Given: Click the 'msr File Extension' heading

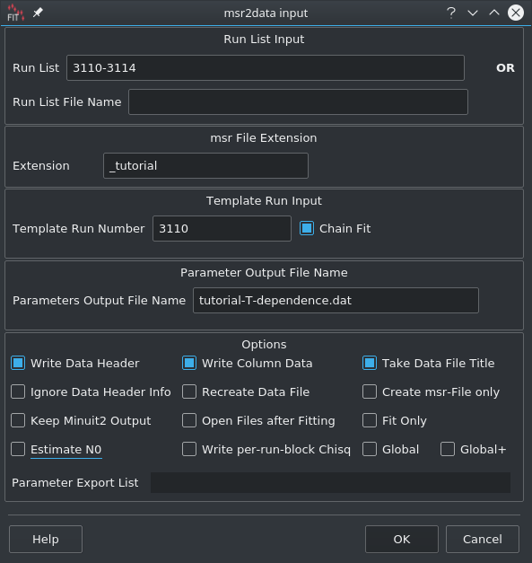Looking at the screenshot, I should coord(264,138).
